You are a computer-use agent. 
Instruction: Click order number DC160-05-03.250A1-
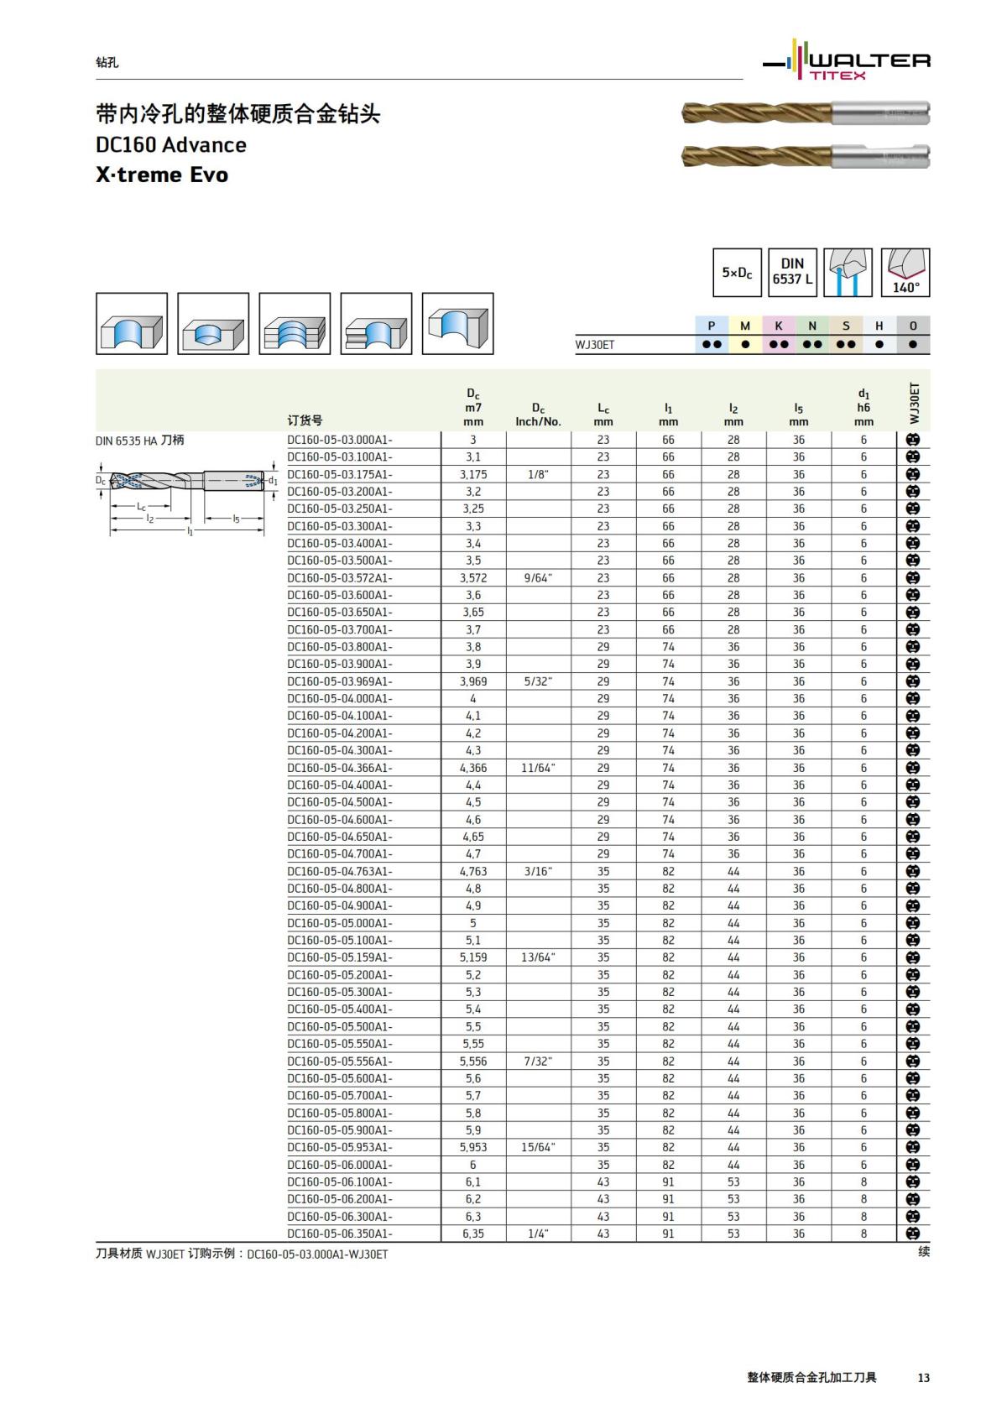340,509
